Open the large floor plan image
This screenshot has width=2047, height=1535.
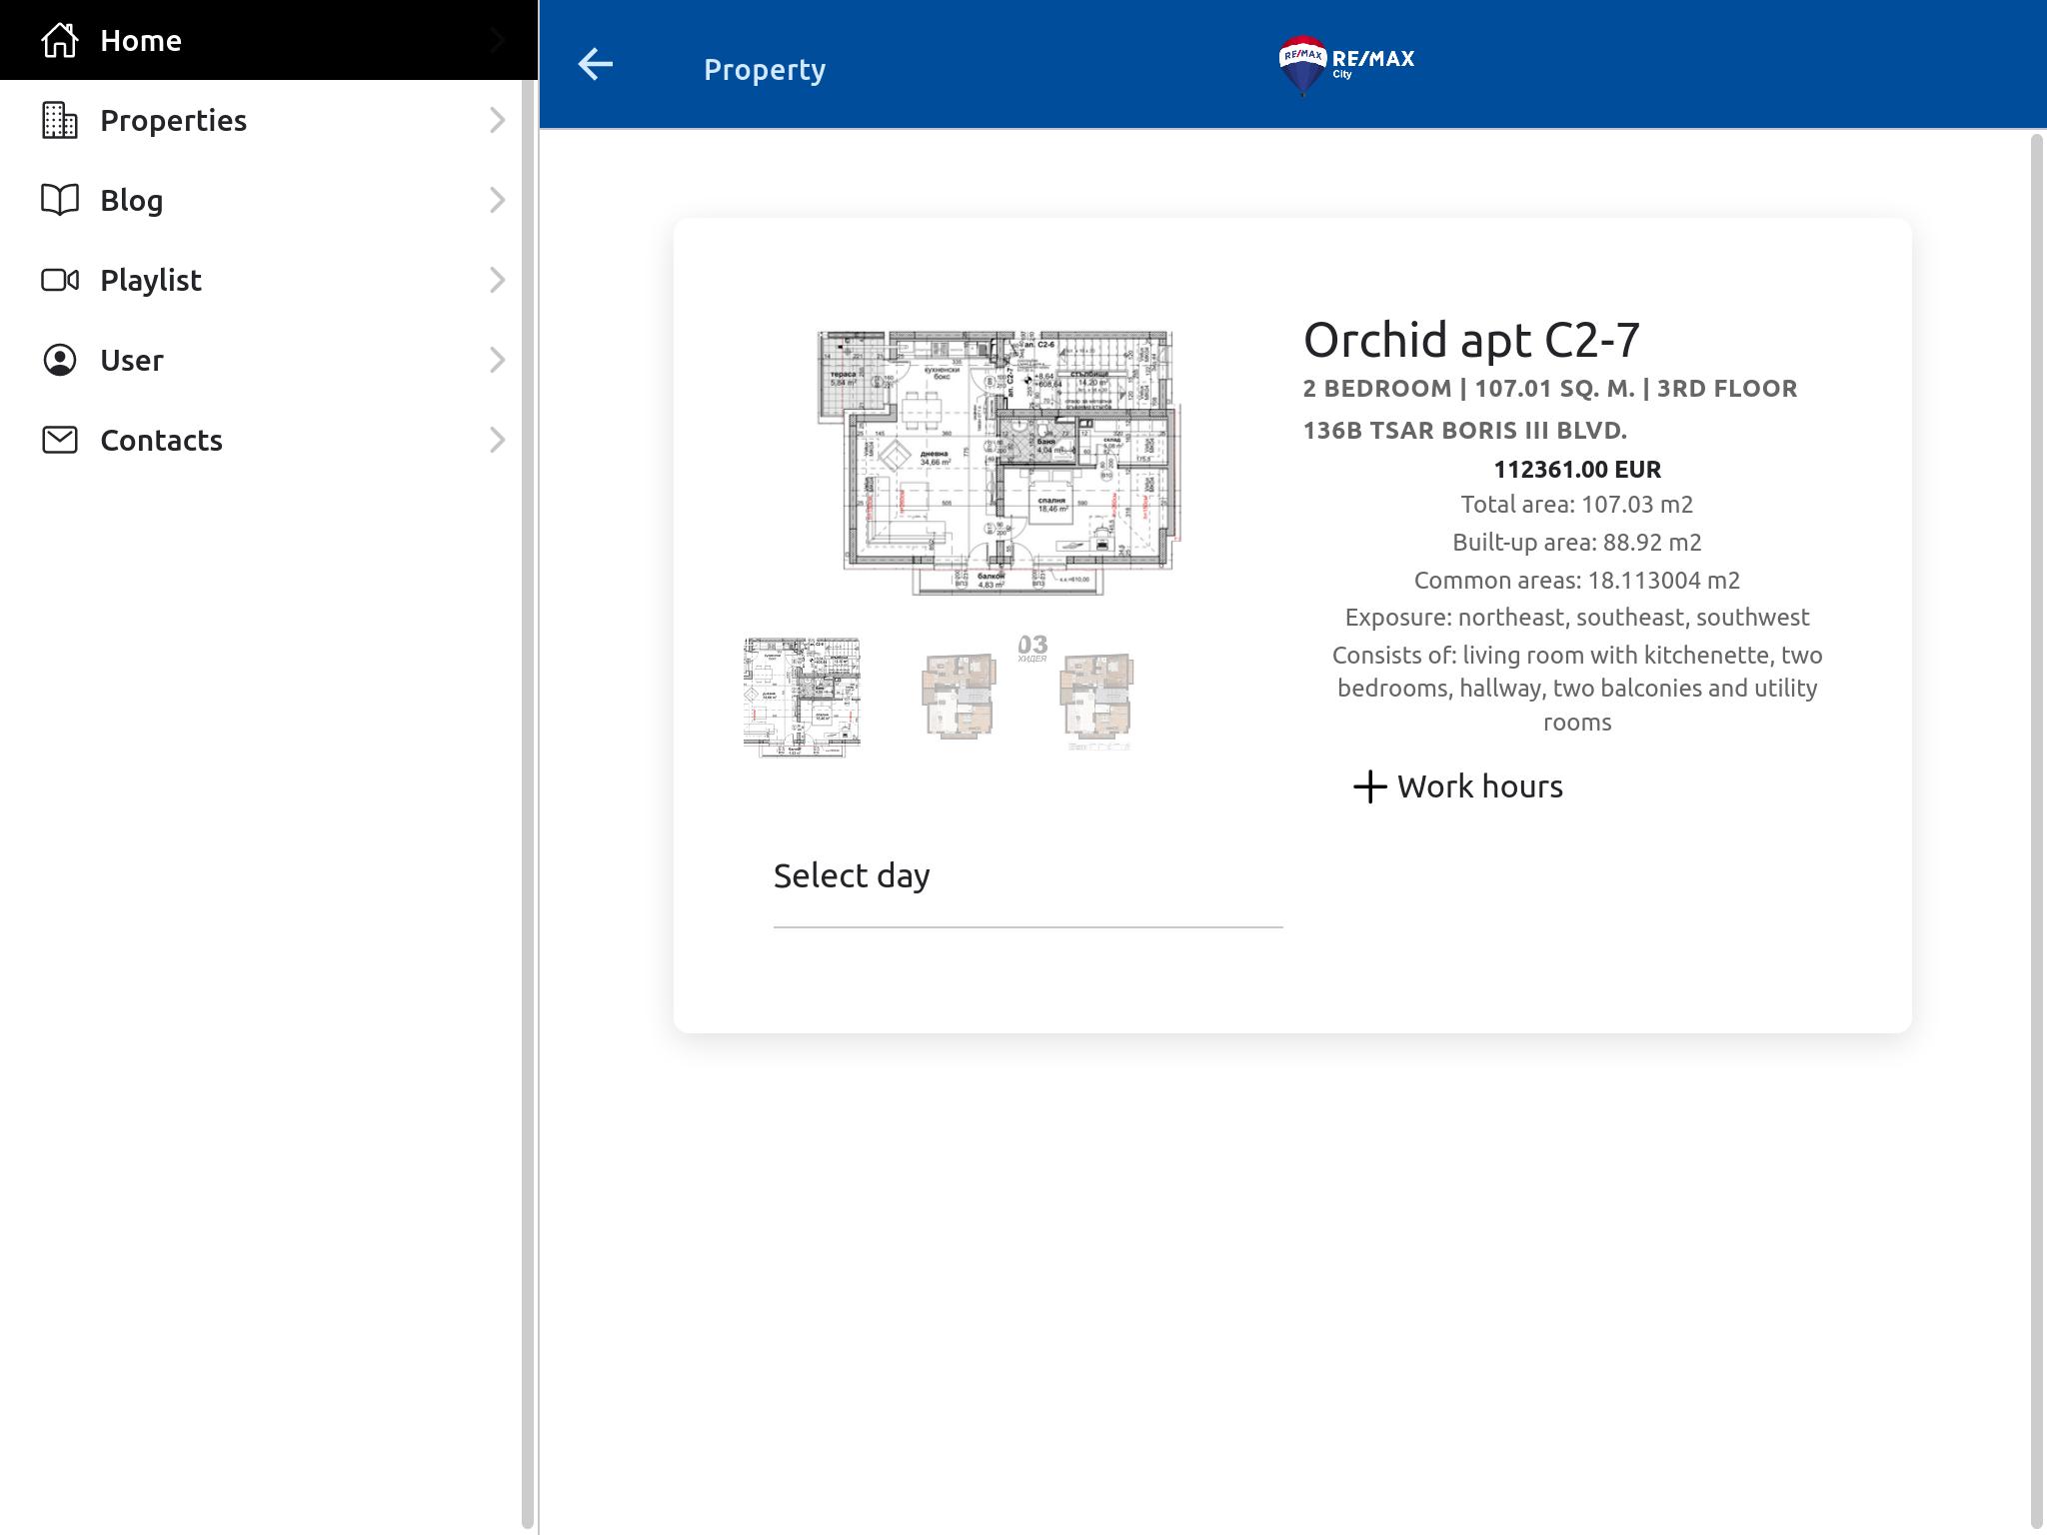click(999, 463)
